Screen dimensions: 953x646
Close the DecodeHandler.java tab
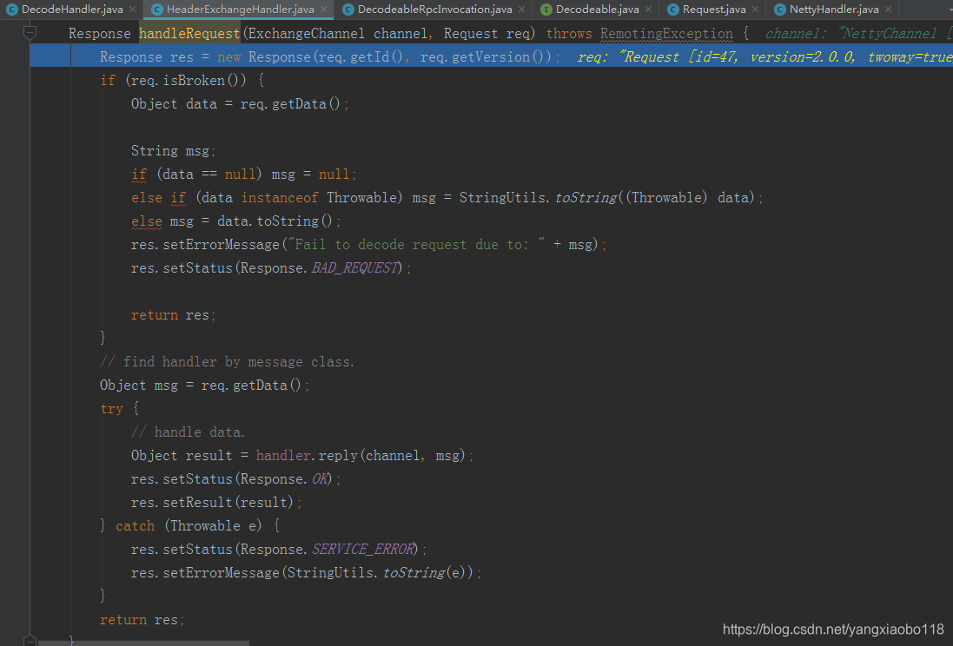click(133, 9)
